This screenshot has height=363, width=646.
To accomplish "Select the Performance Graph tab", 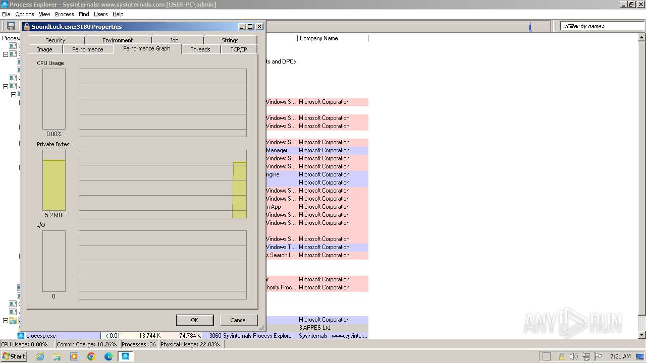I will coord(147,48).
